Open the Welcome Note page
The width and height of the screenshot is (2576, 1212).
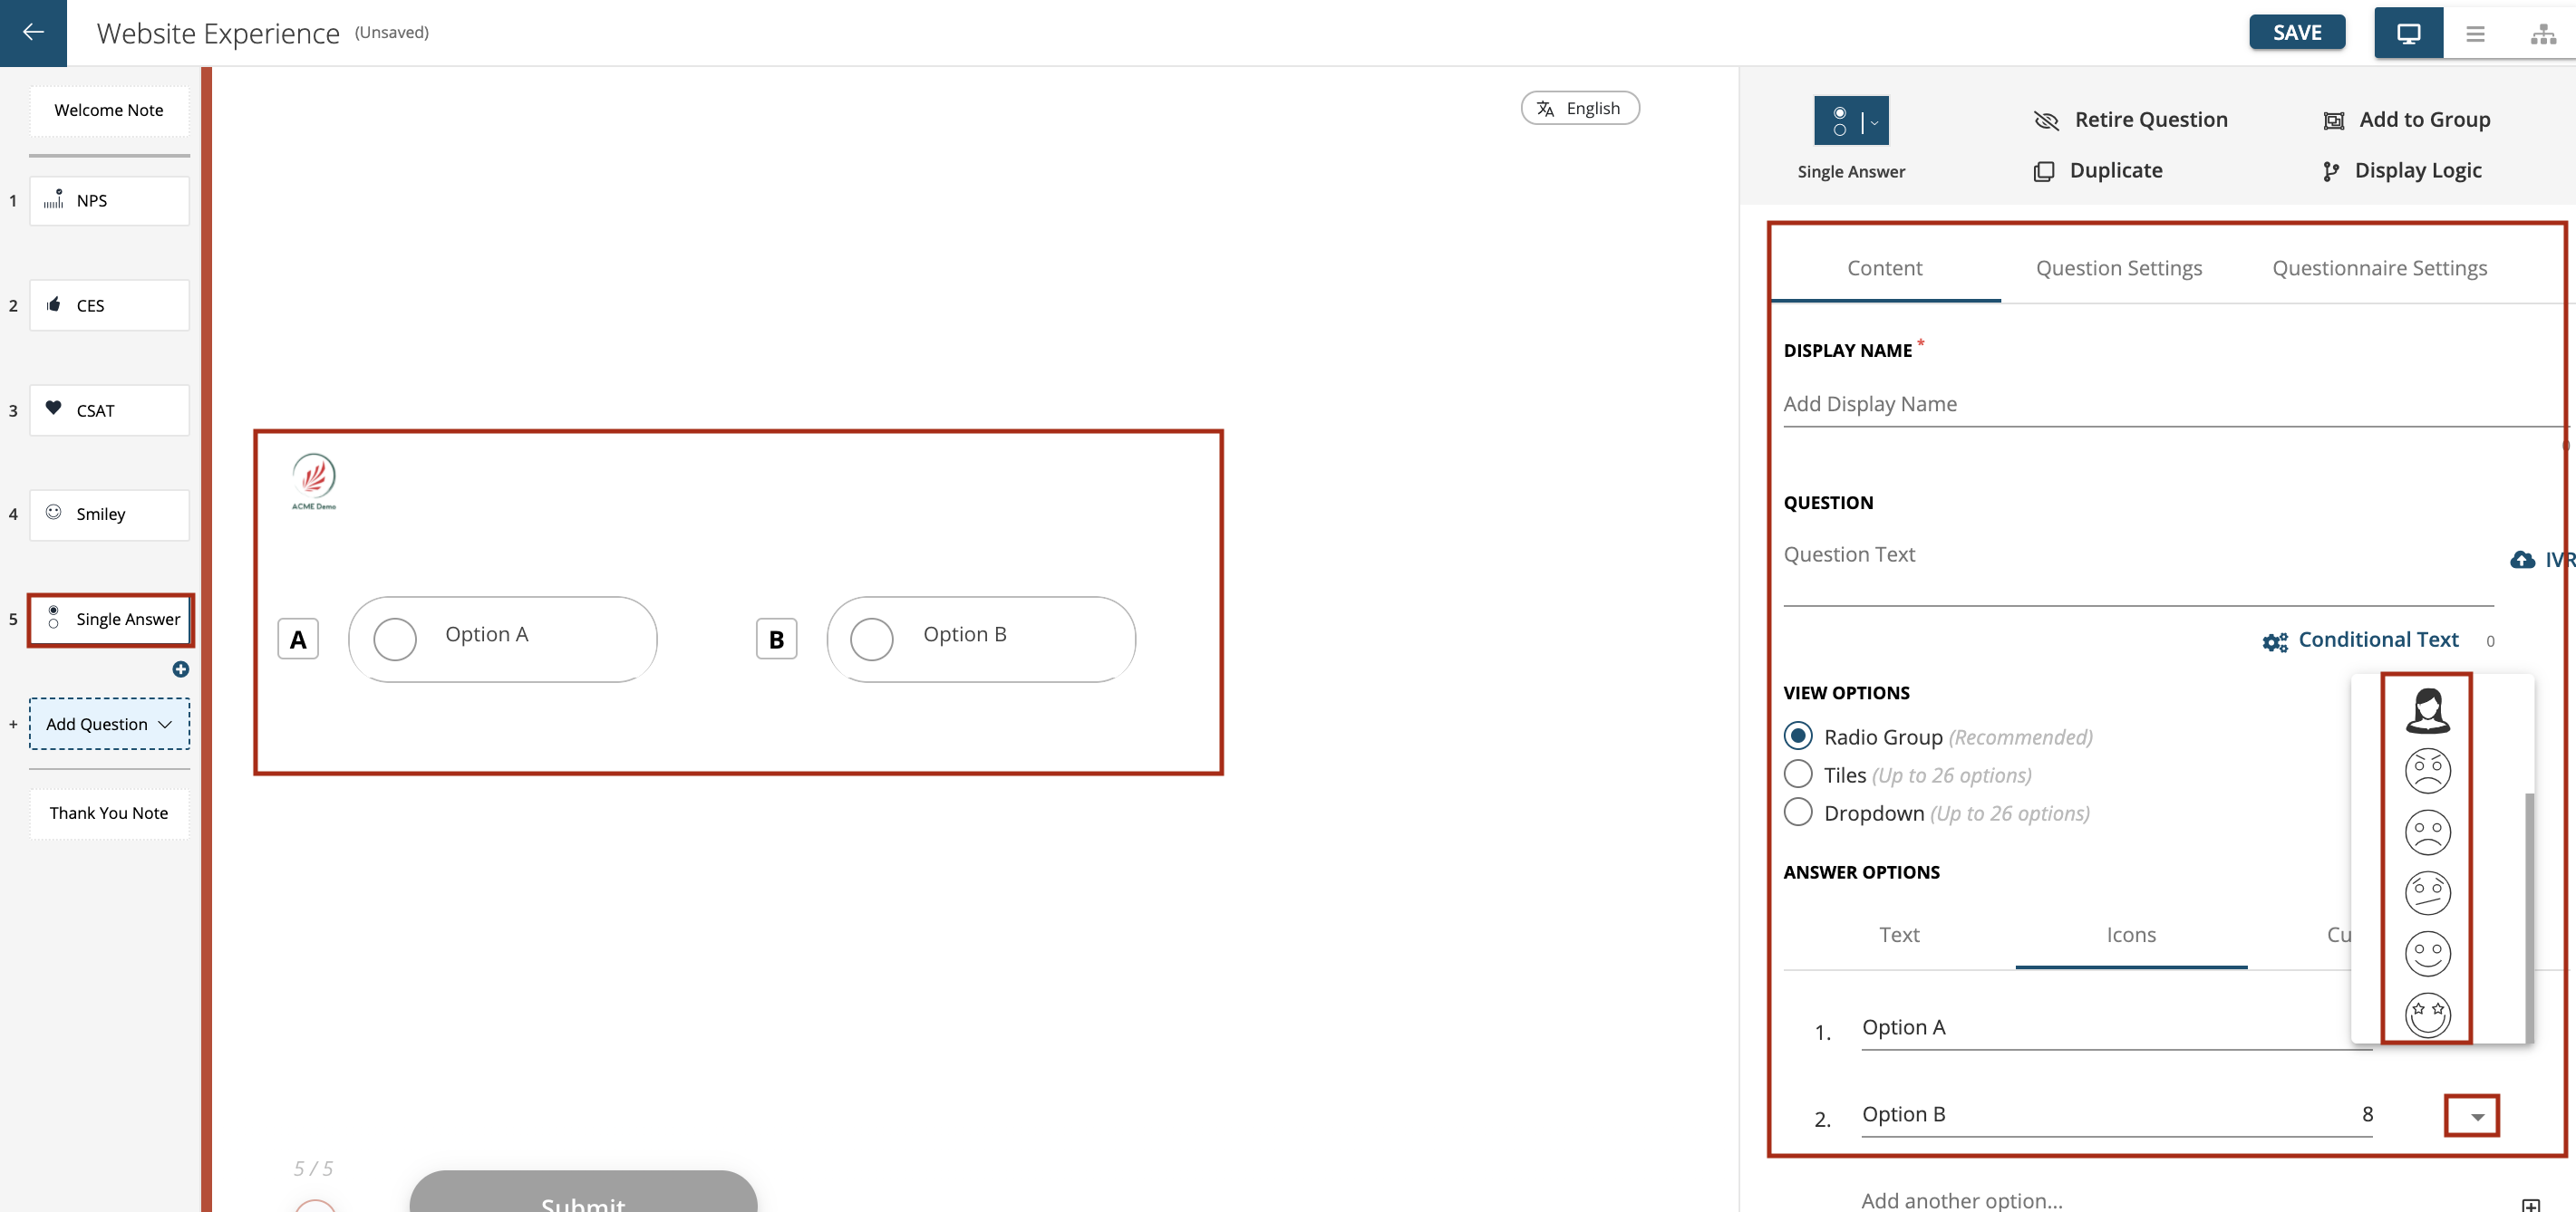pos(109,110)
